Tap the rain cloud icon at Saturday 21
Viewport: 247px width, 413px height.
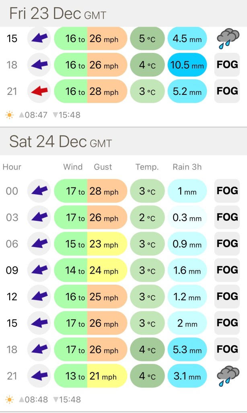tap(228, 376)
